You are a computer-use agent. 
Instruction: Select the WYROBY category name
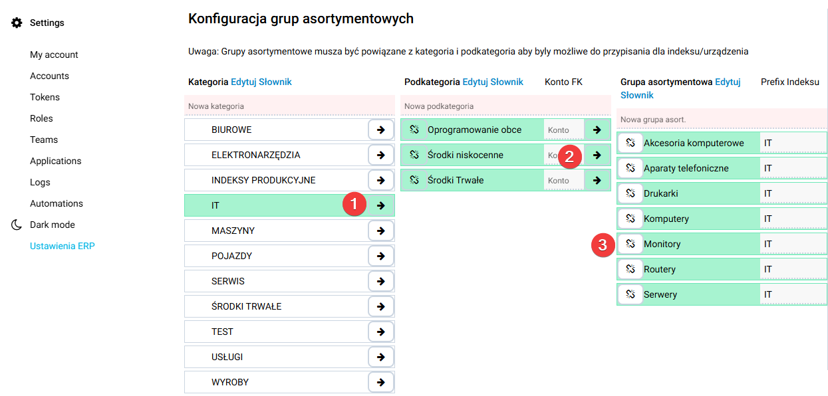(230, 382)
